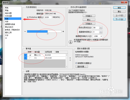Click the 高速缓存级别 field showing 4

coord(96,32)
